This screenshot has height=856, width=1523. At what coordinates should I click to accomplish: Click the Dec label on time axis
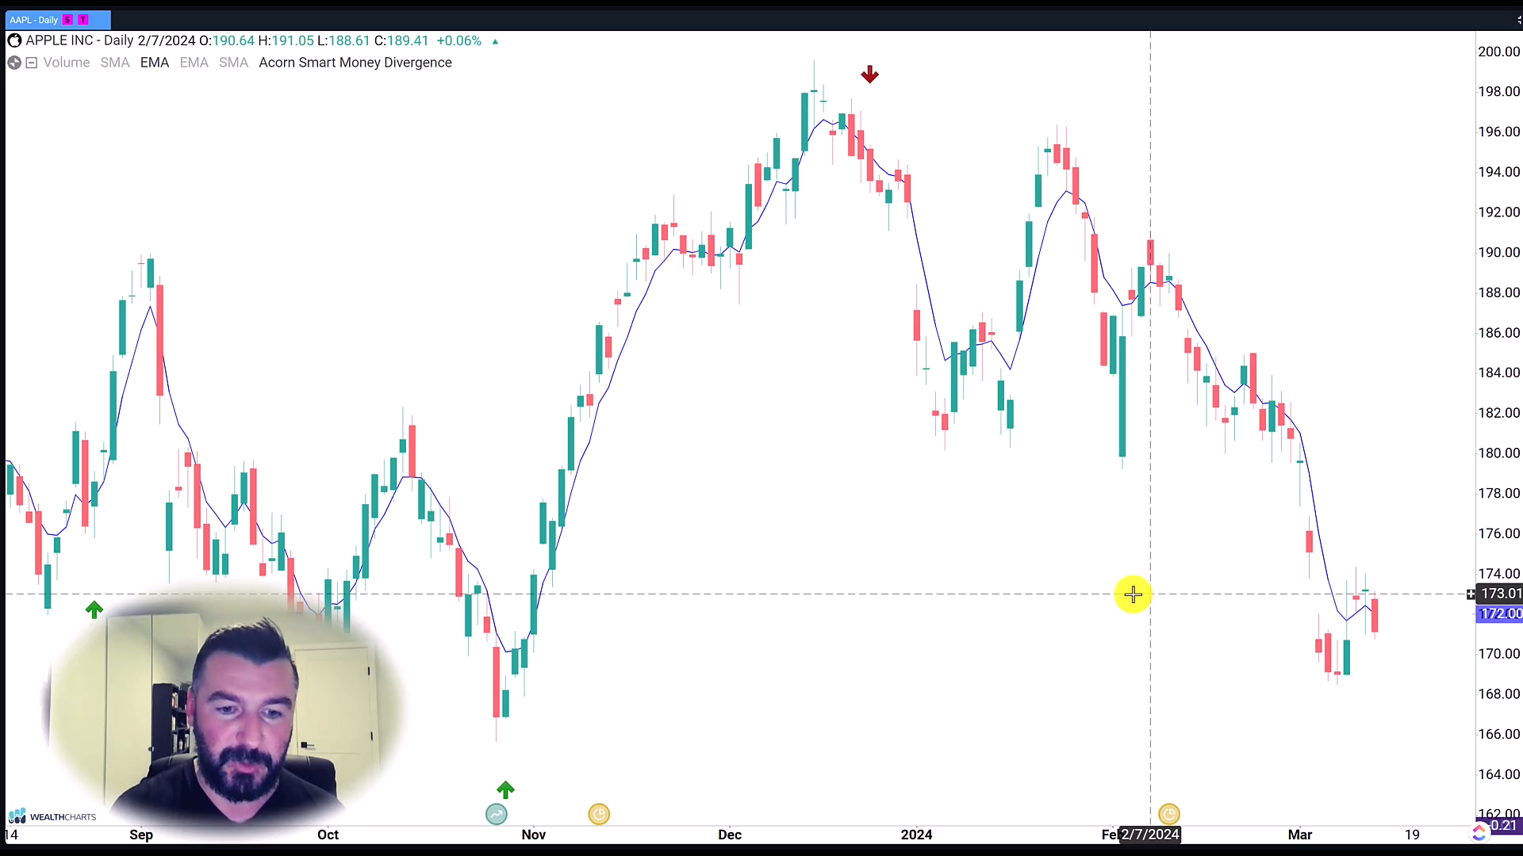(730, 834)
